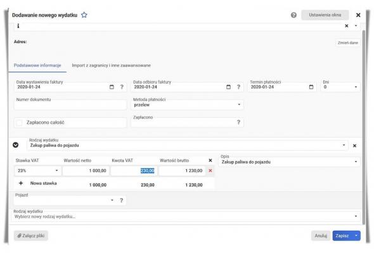Switch to Podstawowe informacje tab
The width and height of the screenshot is (374, 253).
click(x=37, y=65)
